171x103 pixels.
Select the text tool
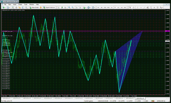click(x=154, y=7)
